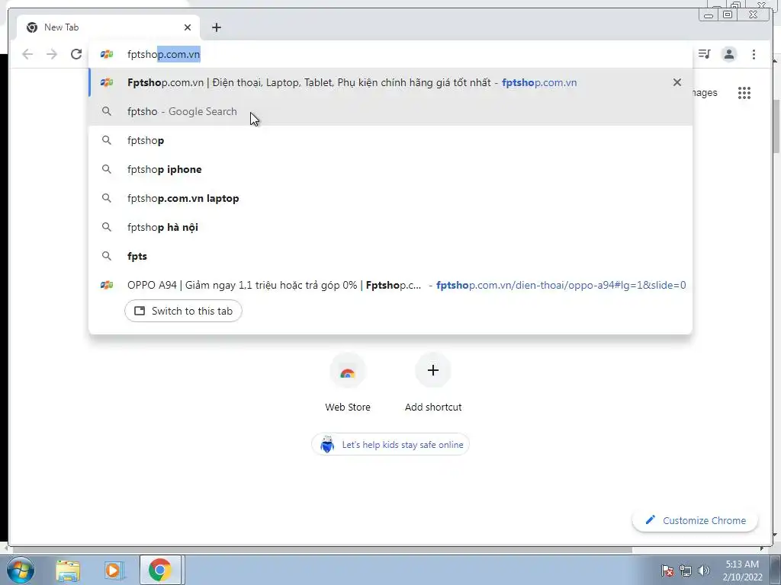The image size is (781, 585).
Task: Click the window vertical scrollbar
Action: [776, 127]
